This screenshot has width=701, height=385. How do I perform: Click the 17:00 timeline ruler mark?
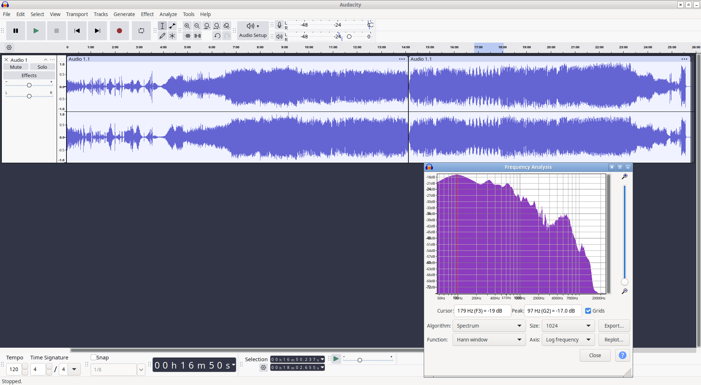(x=479, y=47)
